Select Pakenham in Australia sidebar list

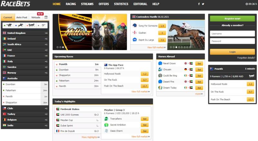25,90
